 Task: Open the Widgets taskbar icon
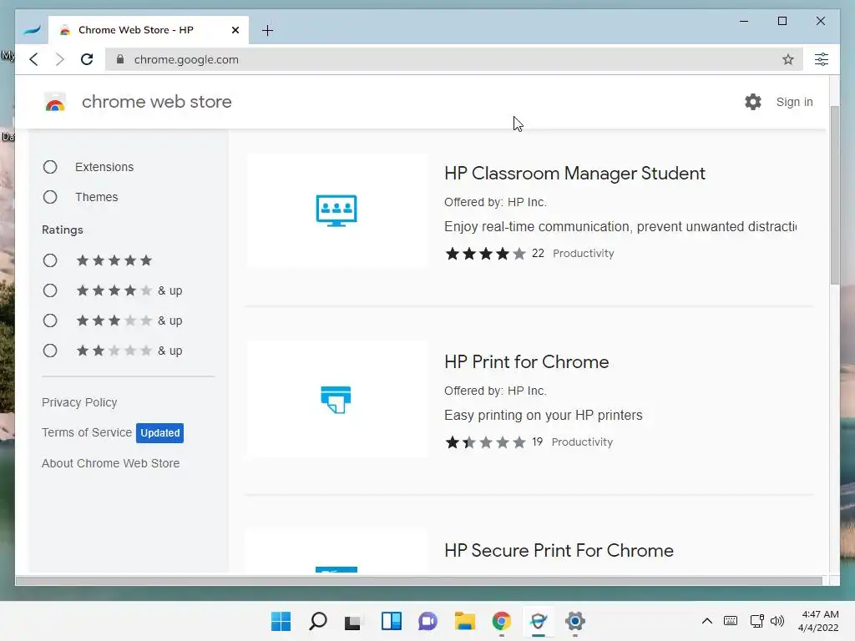tap(392, 621)
